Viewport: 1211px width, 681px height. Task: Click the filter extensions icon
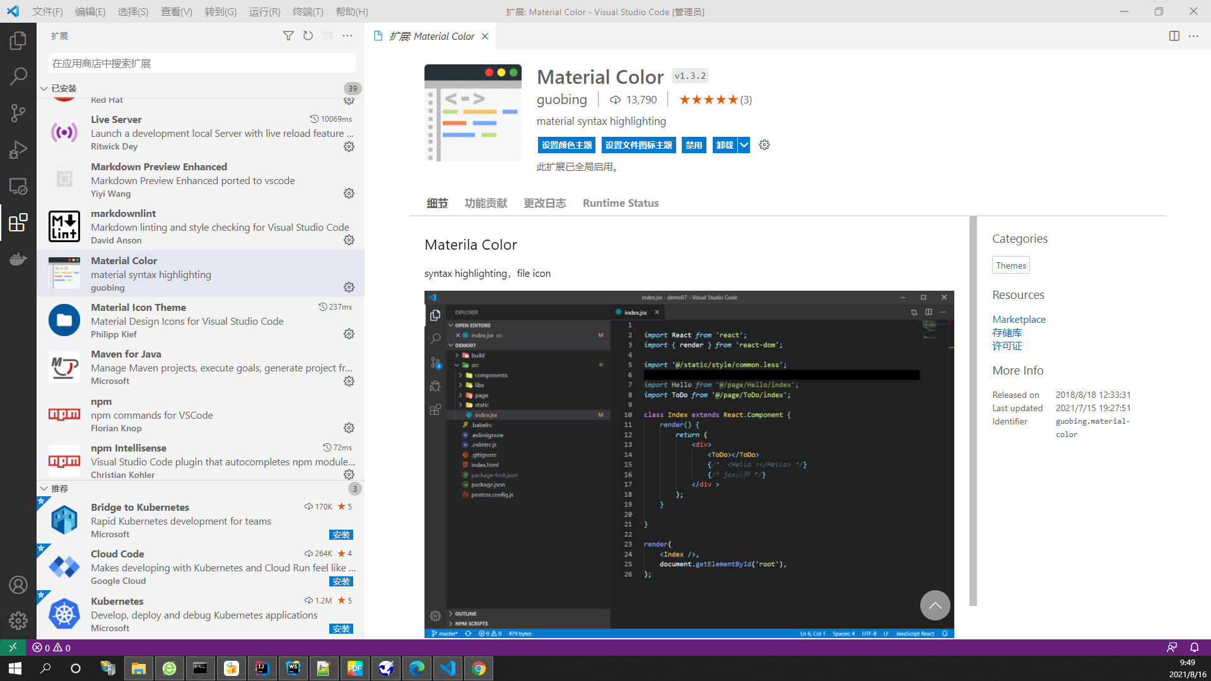[288, 36]
